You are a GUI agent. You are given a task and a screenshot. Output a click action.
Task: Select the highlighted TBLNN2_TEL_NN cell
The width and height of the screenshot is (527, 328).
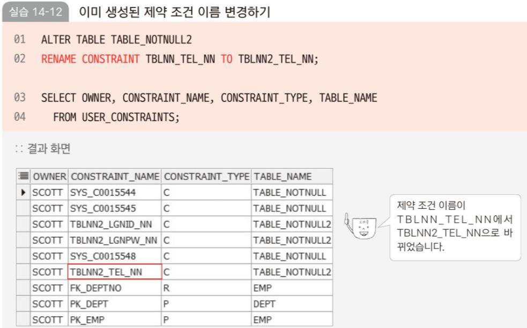[115, 272]
